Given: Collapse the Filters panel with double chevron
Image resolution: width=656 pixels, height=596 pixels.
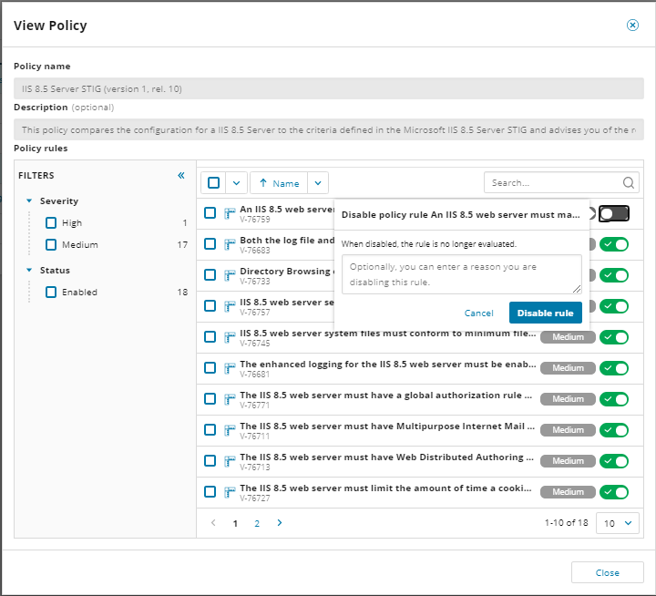Looking at the screenshot, I should coord(180,176).
